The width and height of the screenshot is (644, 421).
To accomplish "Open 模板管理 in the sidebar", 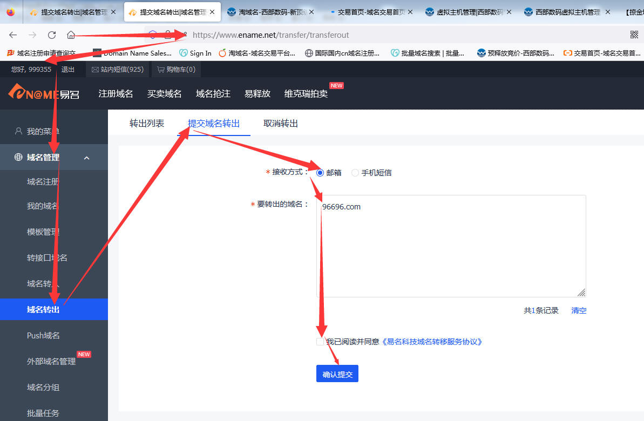I will click(x=43, y=232).
